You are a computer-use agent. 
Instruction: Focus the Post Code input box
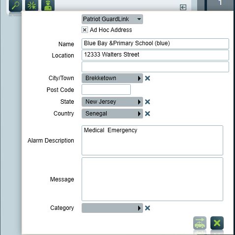[106, 89]
